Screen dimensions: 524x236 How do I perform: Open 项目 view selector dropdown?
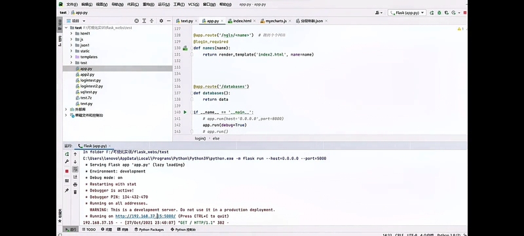pyautogui.click(x=76, y=21)
